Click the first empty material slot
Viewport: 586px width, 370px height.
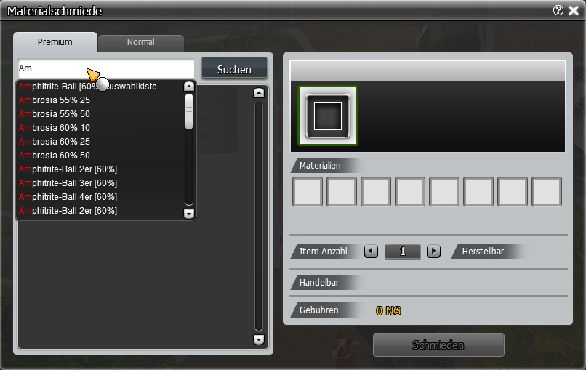click(x=307, y=191)
